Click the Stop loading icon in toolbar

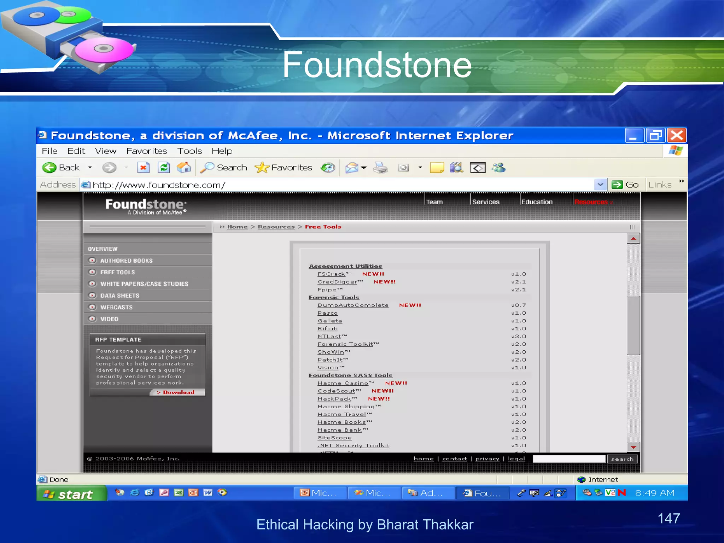[x=143, y=167]
